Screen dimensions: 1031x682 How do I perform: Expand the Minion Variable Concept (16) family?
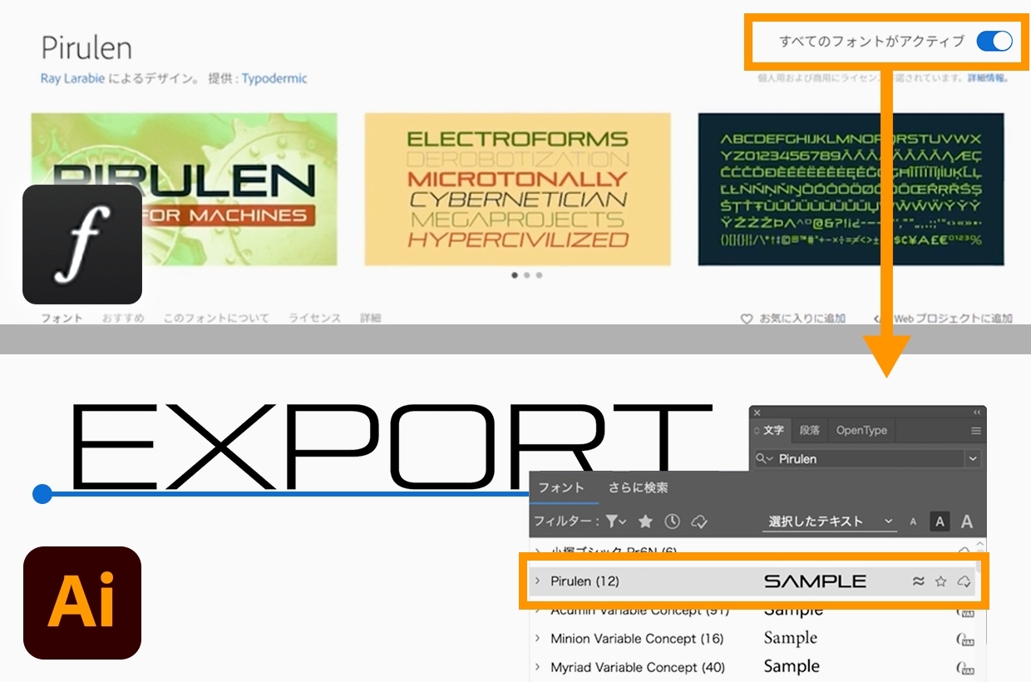coord(538,639)
